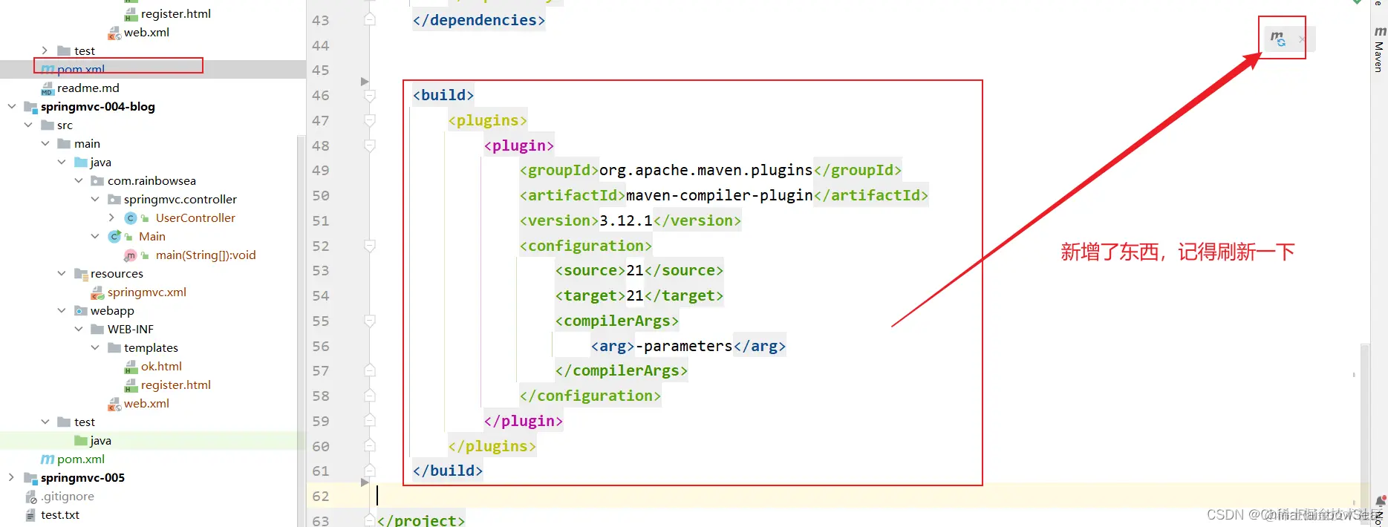
Task: Fold the plugins tag on line 47
Action: (370, 120)
